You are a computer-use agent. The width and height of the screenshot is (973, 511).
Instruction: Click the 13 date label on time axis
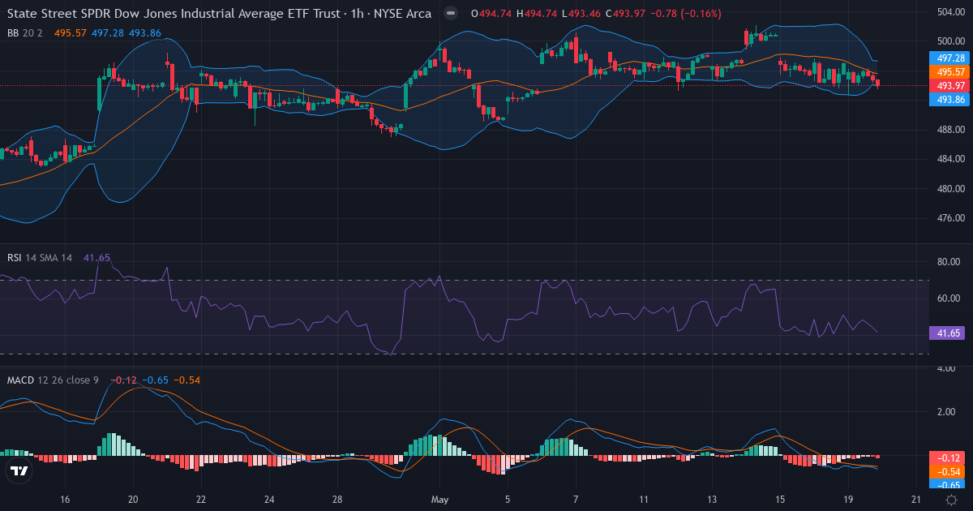pyautogui.click(x=712, y=499)
